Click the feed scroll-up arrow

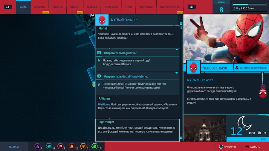(181, 24)
